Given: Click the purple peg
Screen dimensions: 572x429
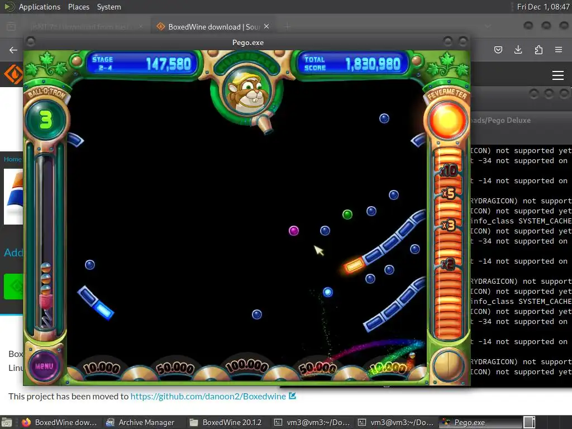Looking at the screenshot, I should point(294,231).
